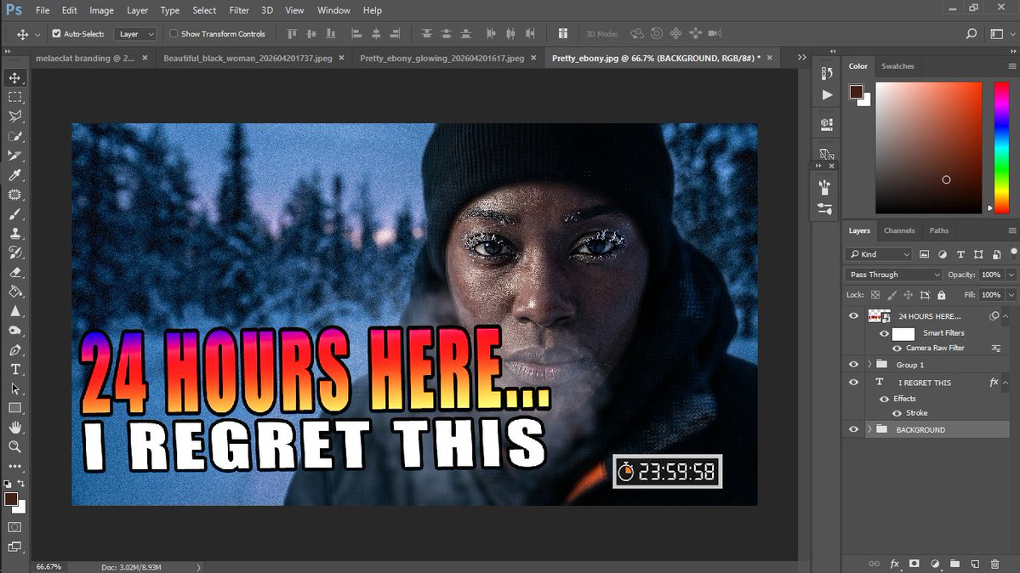Switch to the Channels tab

899,231
